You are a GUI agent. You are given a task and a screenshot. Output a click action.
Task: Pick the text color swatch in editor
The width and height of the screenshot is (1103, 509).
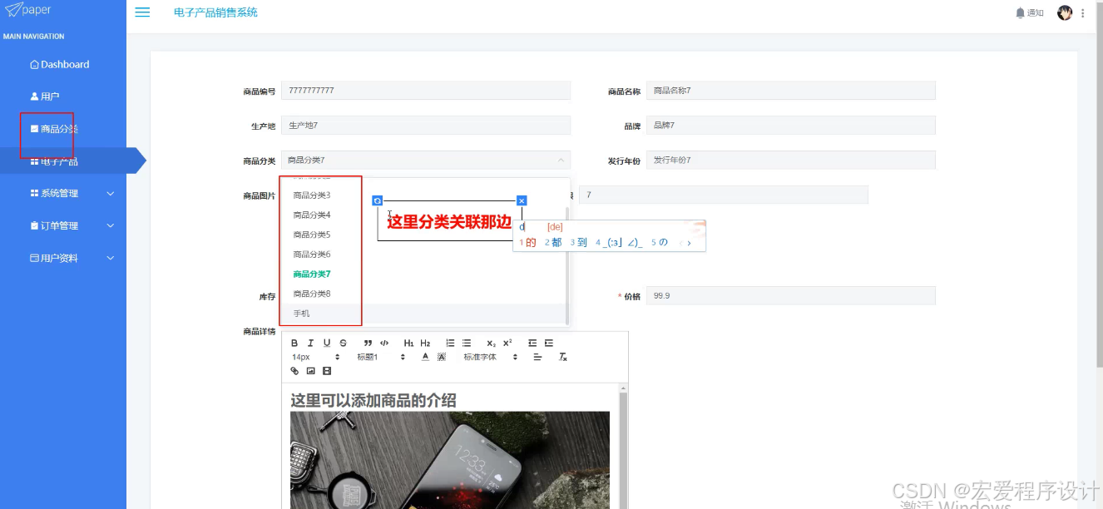coord(425,357)
